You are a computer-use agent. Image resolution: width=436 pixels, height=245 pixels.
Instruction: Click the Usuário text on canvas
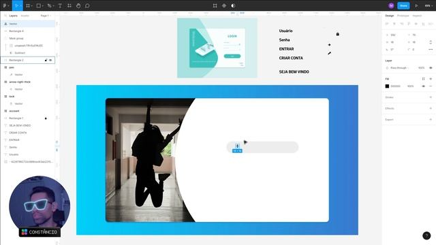point(285,31)
